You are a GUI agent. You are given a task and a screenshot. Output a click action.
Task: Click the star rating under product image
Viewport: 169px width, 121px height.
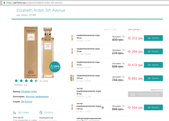(x=26, y=81)
